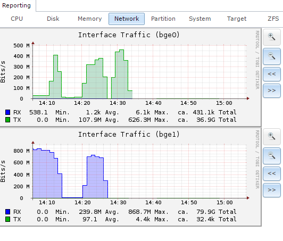Switch to the Disk tab
This screenshot has width=283, height=241.
[53, 19]
